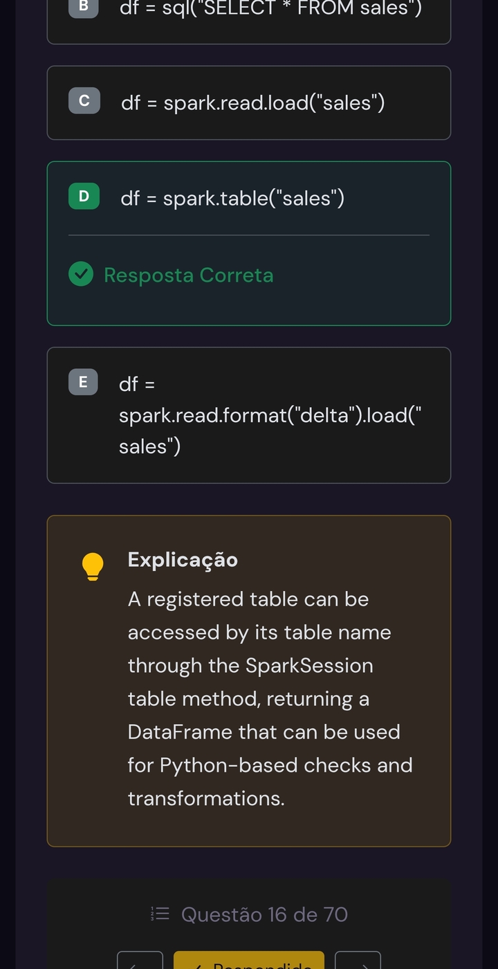Screen dimensions: 498x969
Task: Select answer C spark.read.load option
Action: click(x=249, y=102)
